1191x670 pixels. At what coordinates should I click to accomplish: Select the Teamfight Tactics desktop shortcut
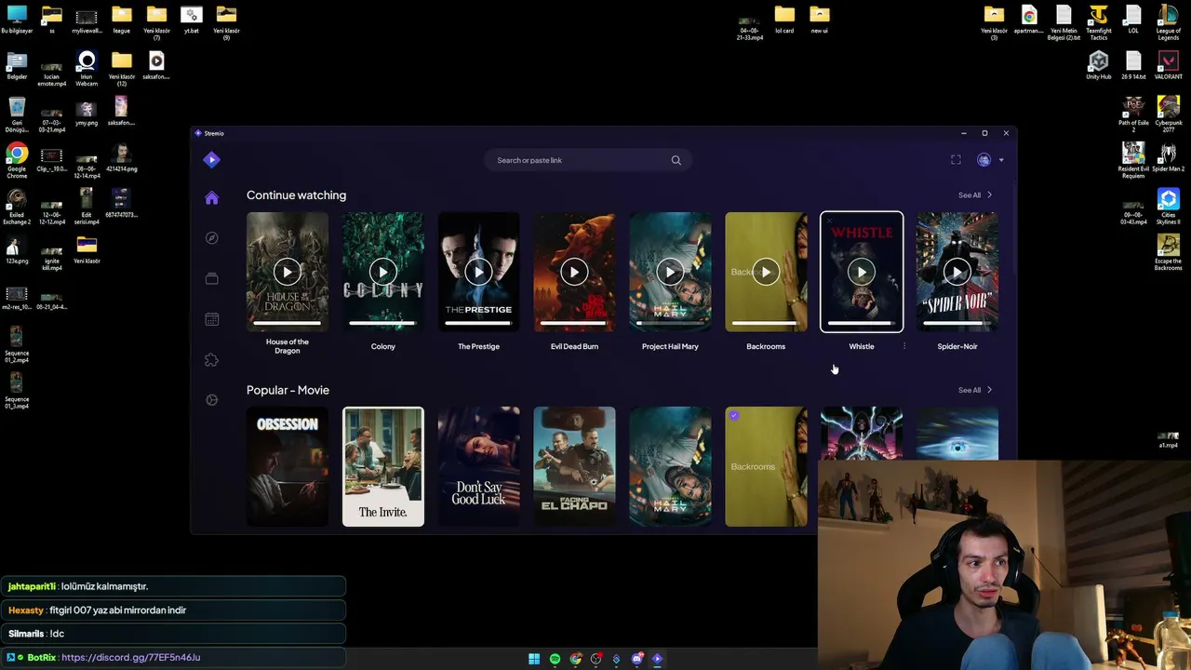(1099, 22)
